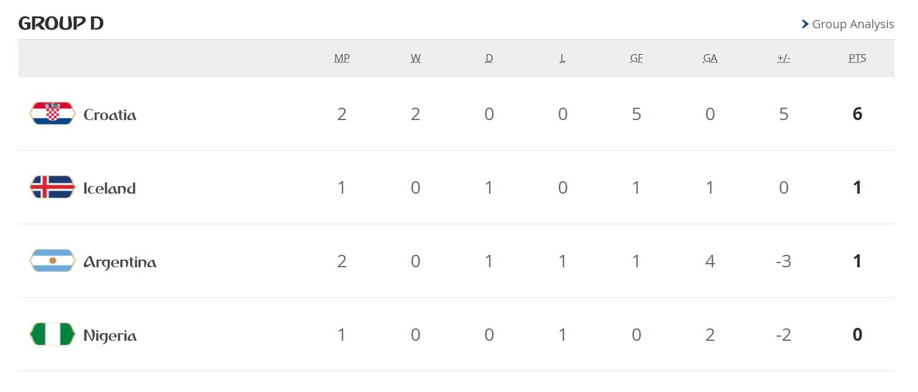Click the Iceland flag icon
The image size is (918, 392).
pos(52,187)
